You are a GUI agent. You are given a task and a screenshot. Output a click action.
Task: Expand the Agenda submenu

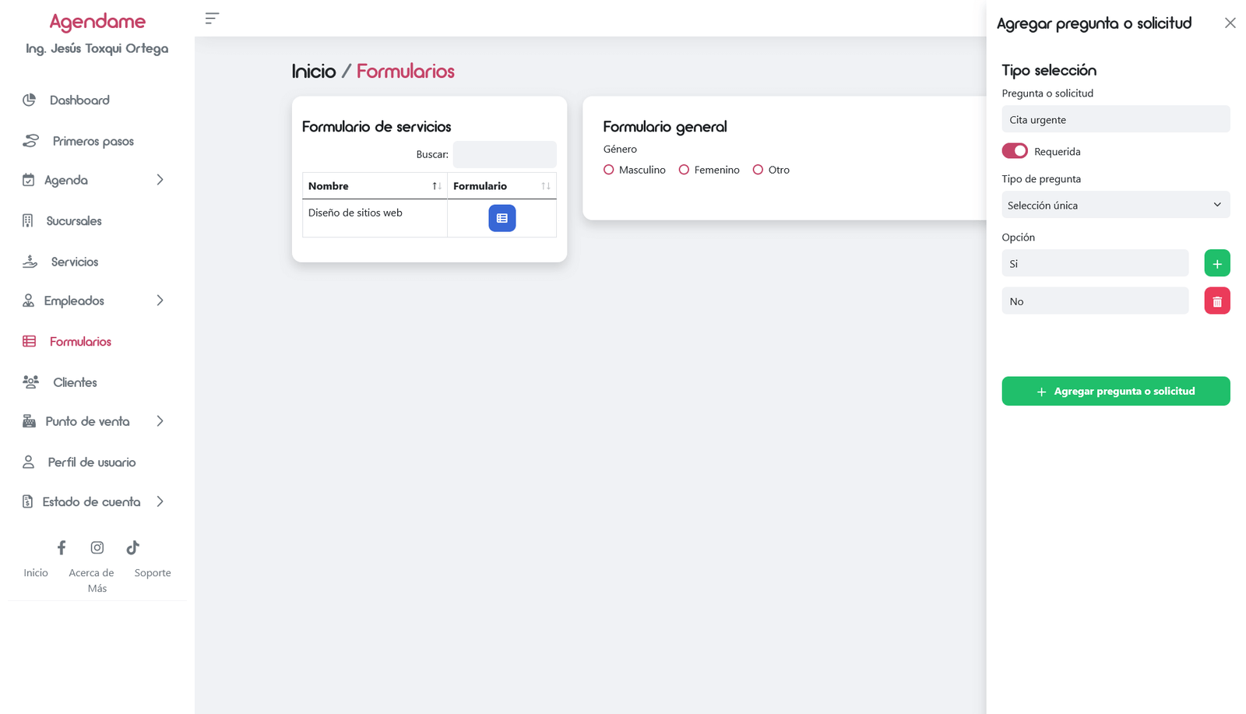click(x=160, y=180)
